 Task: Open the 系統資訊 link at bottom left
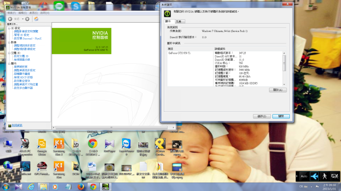pyautogui.click(x=17, y=125)
